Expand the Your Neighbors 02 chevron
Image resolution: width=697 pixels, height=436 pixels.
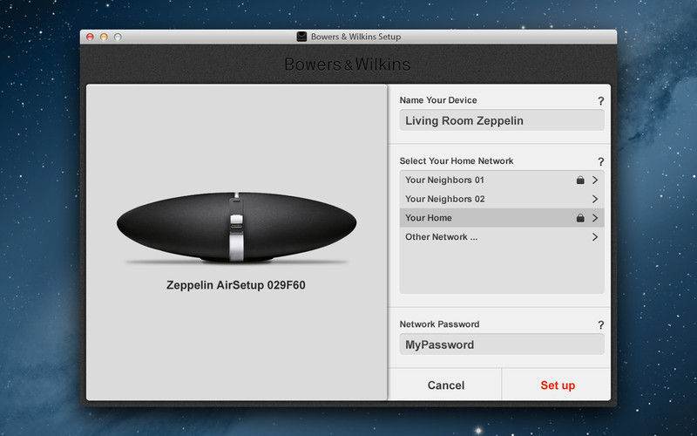tap(595, 199)
